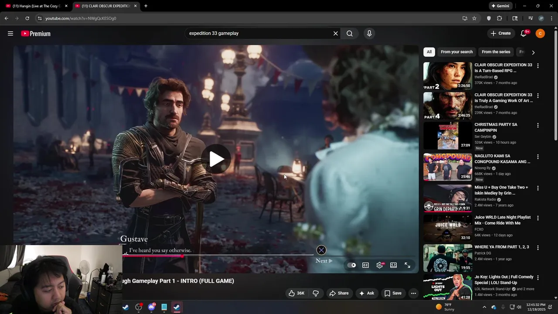Click the install app icon in the address bar
The height and width of the screenshot is (314, 558).
point(465,18)
